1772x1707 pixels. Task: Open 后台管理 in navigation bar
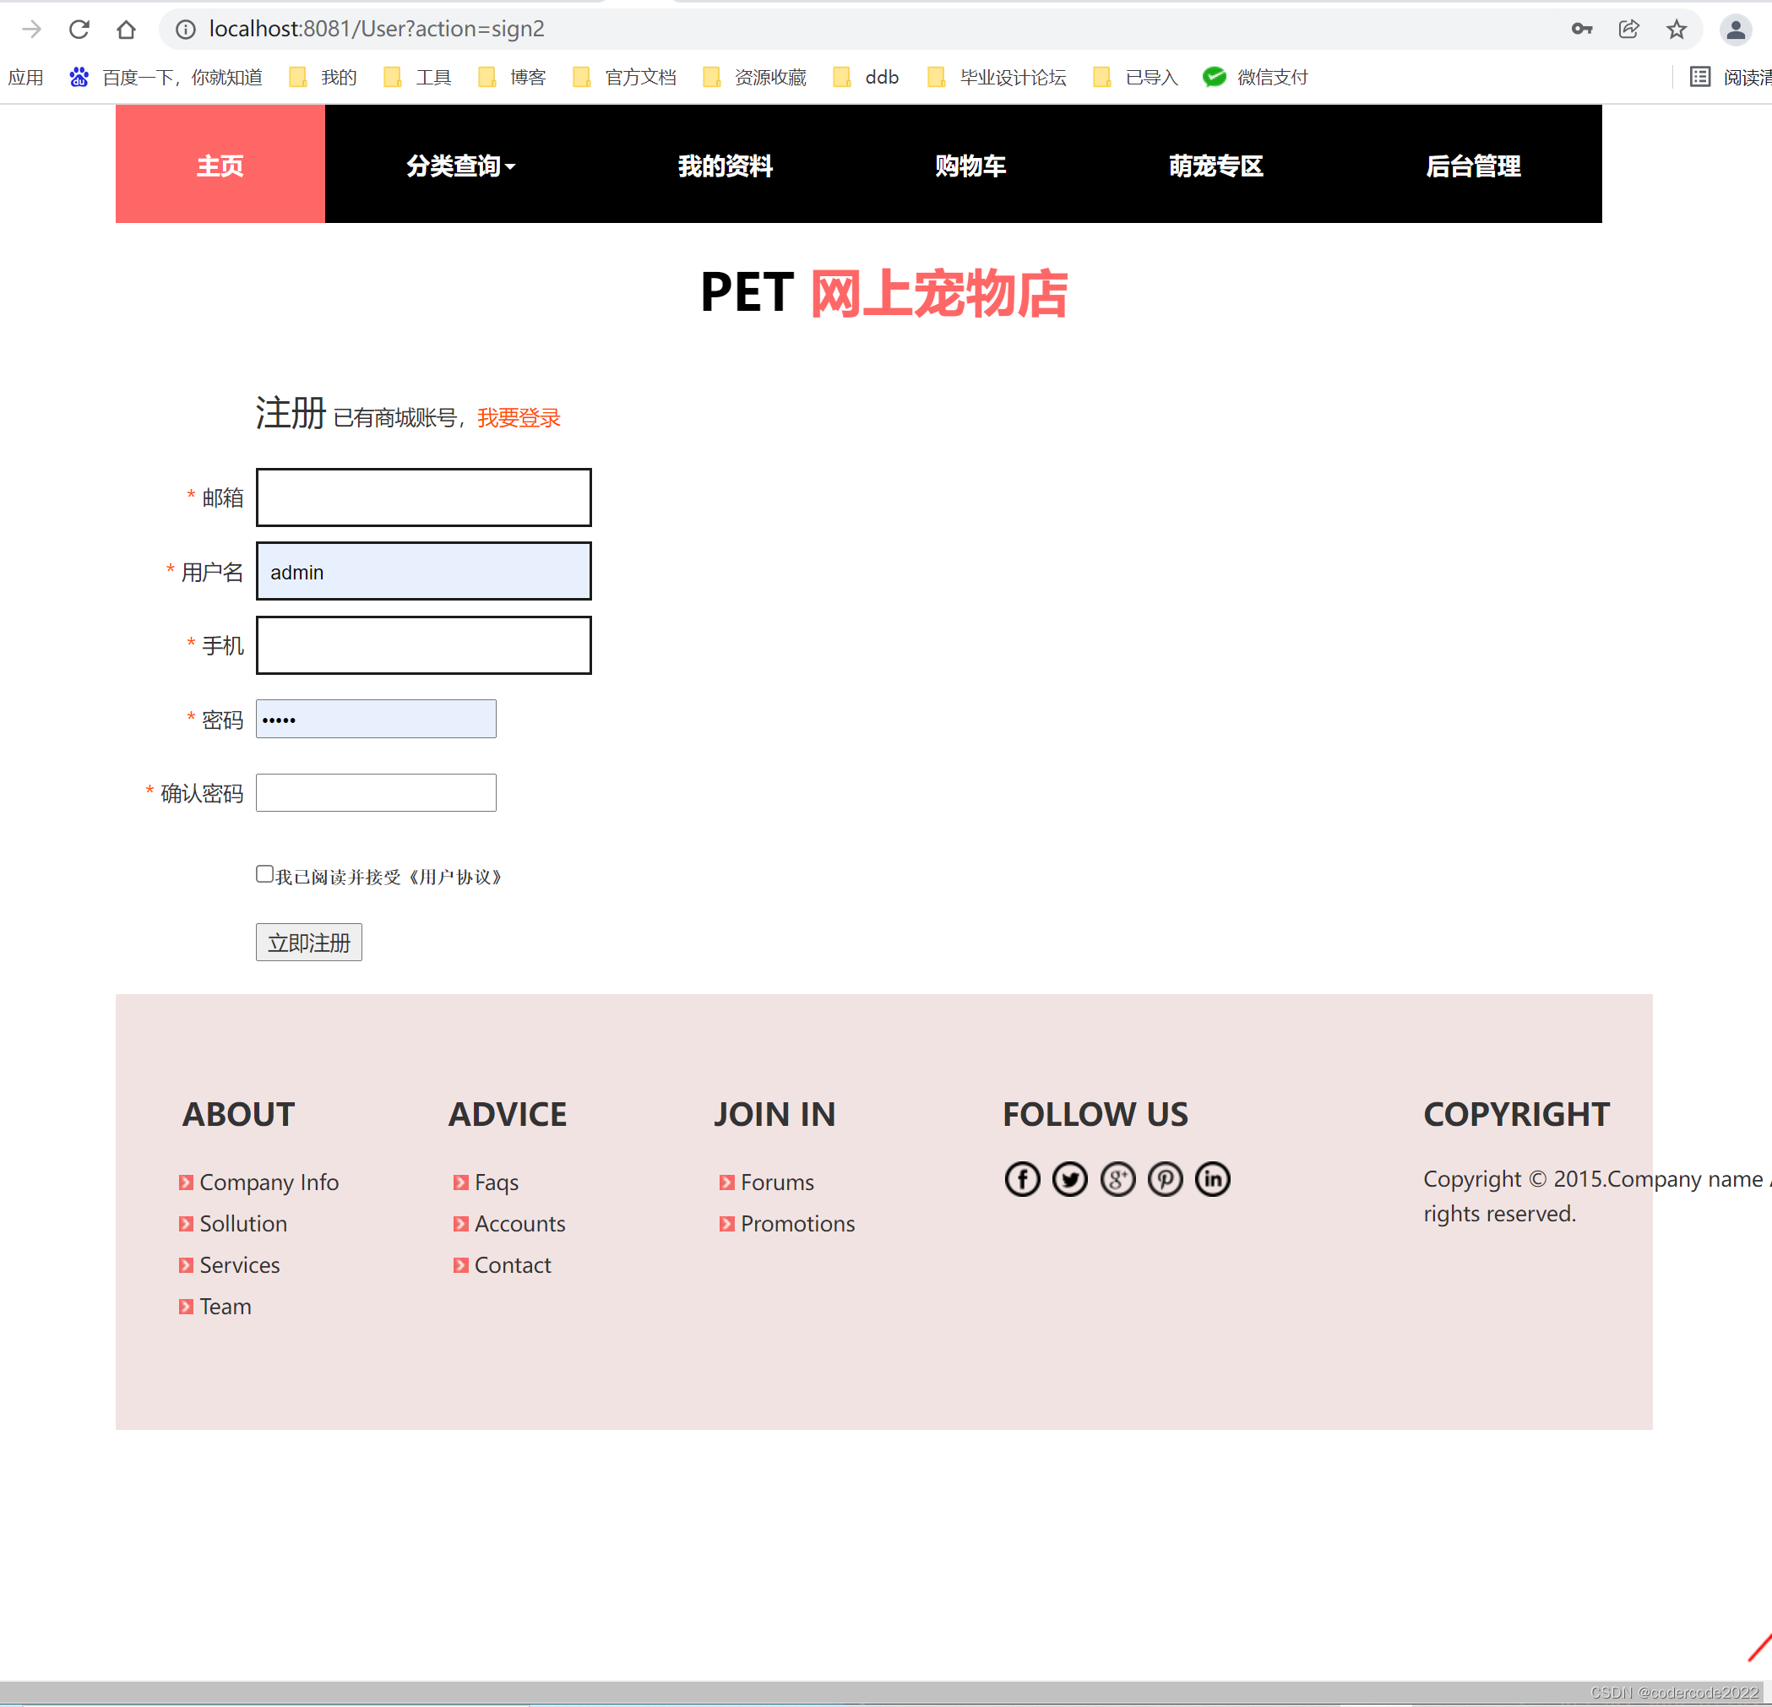[x=1474, y=166]
